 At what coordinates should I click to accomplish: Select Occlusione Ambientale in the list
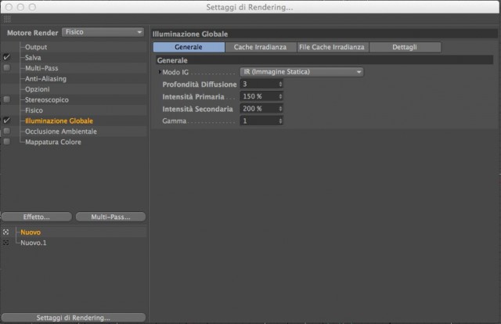[61, 131]
